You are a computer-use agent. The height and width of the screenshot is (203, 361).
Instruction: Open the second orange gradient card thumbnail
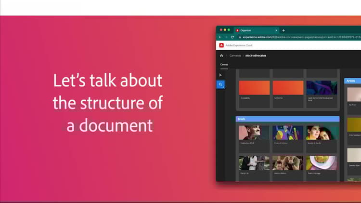(x=288, y=88)
